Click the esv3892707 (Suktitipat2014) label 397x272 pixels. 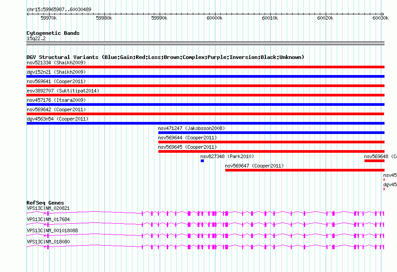pyautogui.click(x=63, y=91)
